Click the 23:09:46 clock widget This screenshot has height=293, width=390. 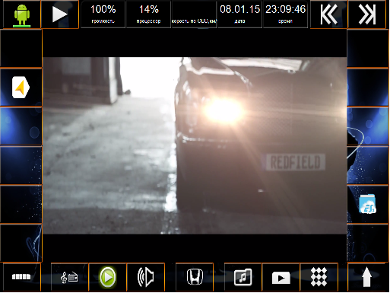pos(285,14)
